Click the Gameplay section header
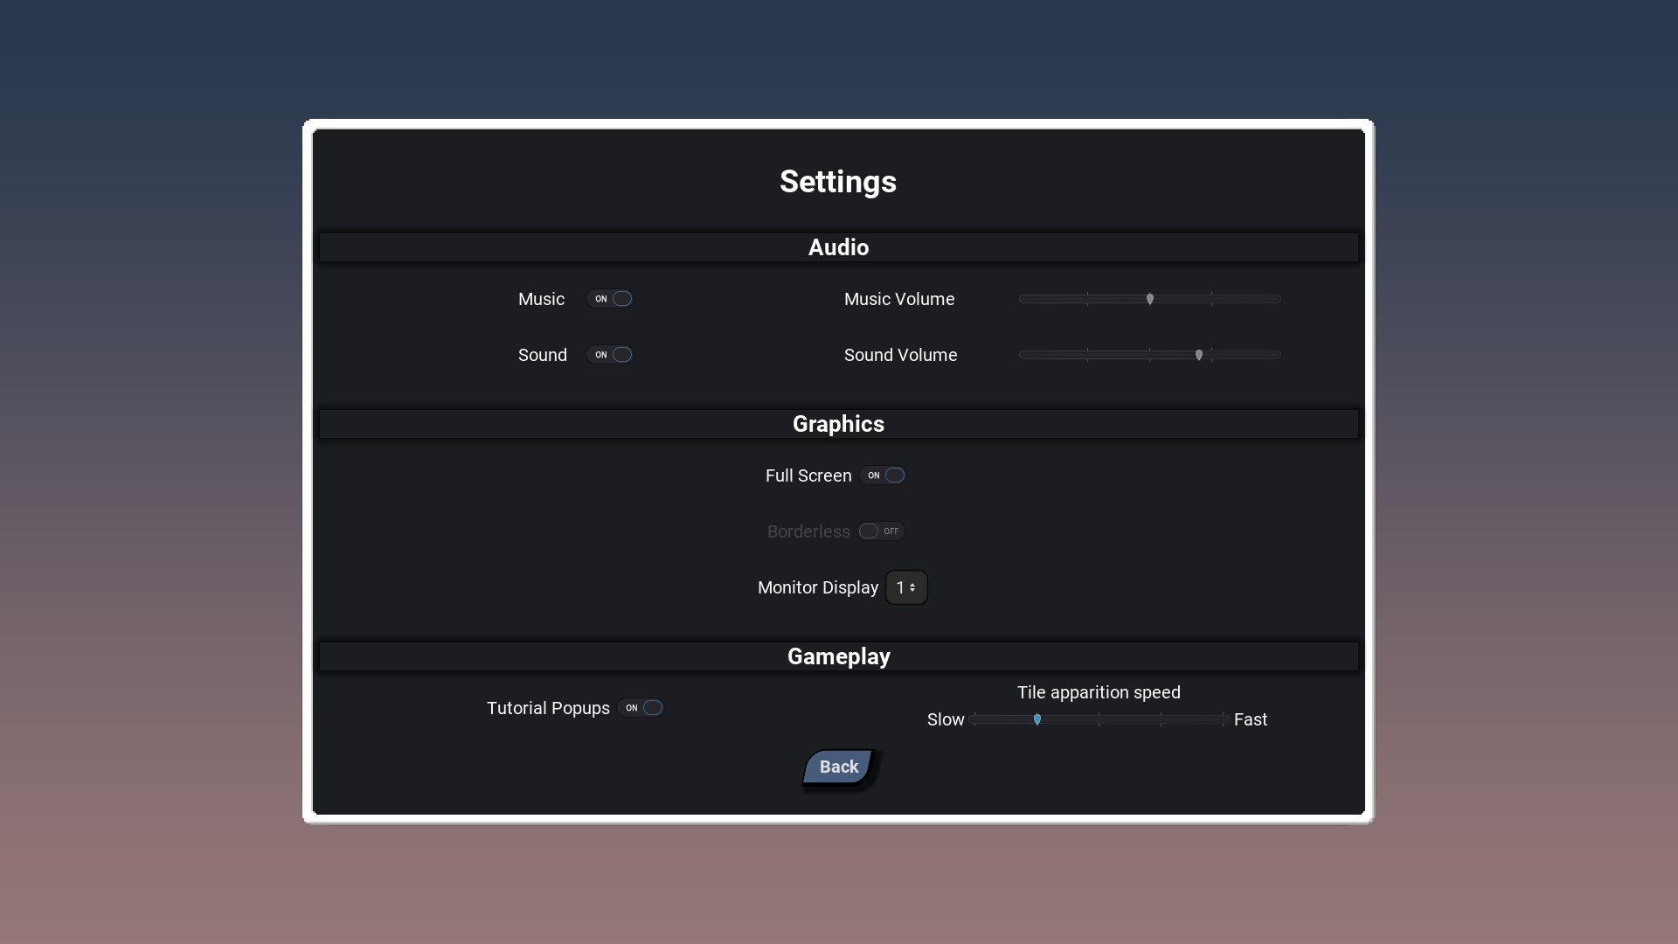This screenshot has width=1678, height=944. [x=838, y=656]
